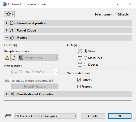Confirm with the OK button
The width and height of the screenshot is (136, 122).
point(120,116)
